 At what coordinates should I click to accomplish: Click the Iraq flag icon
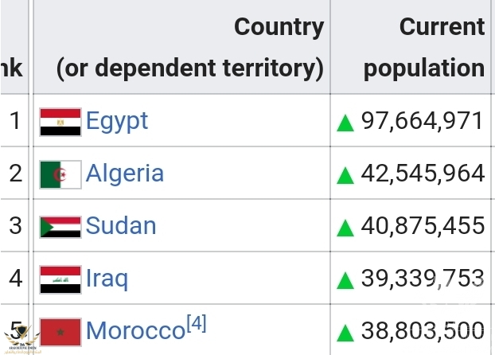[x=60, y=279]
